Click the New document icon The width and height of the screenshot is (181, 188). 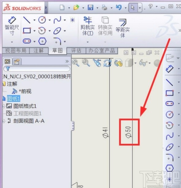click(62, 8)
